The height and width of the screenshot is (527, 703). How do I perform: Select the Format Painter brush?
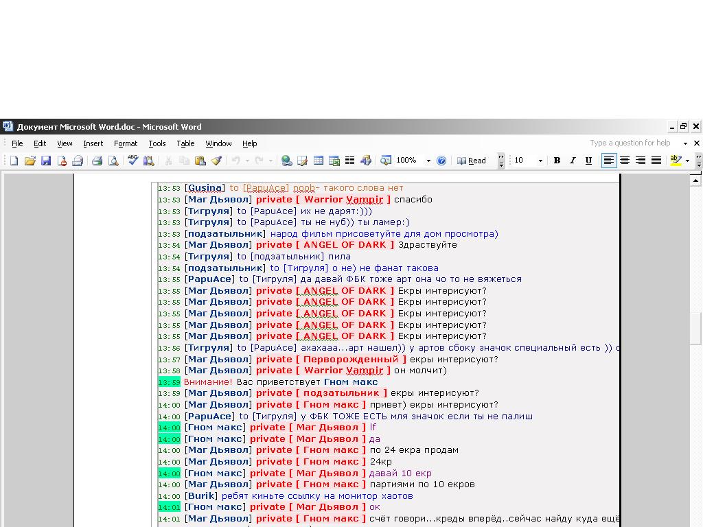point(216,161)
